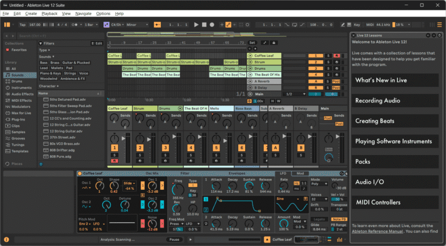Open the Press freq mod dropdown
446x246 pixels.
coord(177,224)
